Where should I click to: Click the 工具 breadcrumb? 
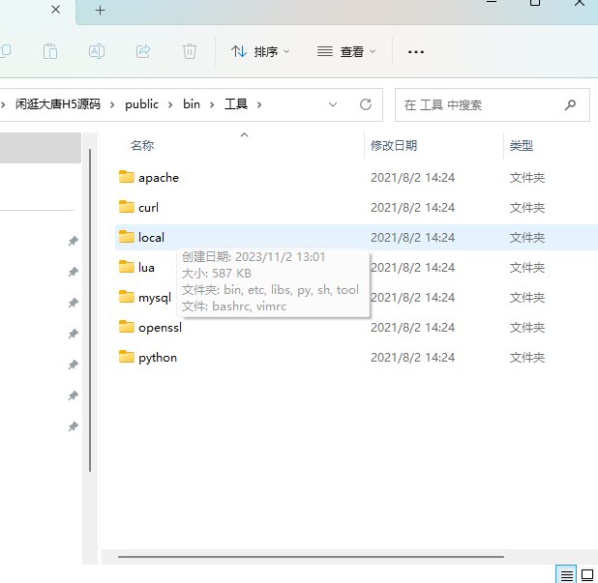(236, 104)
